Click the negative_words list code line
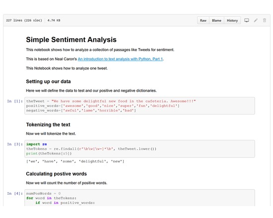 81,110
